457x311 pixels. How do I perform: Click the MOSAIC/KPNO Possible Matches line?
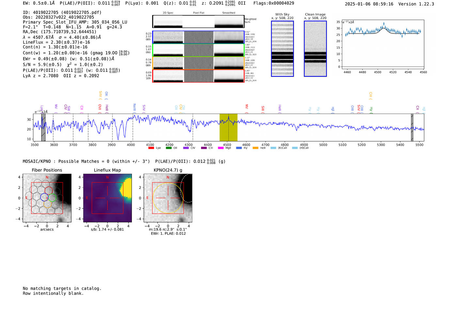coord(124,162)
